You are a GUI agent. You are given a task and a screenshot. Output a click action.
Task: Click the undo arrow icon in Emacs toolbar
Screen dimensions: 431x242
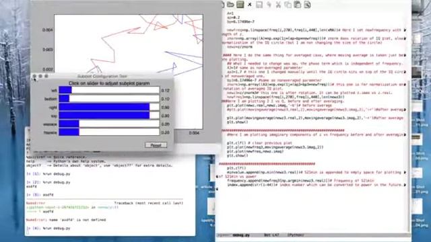269,5
